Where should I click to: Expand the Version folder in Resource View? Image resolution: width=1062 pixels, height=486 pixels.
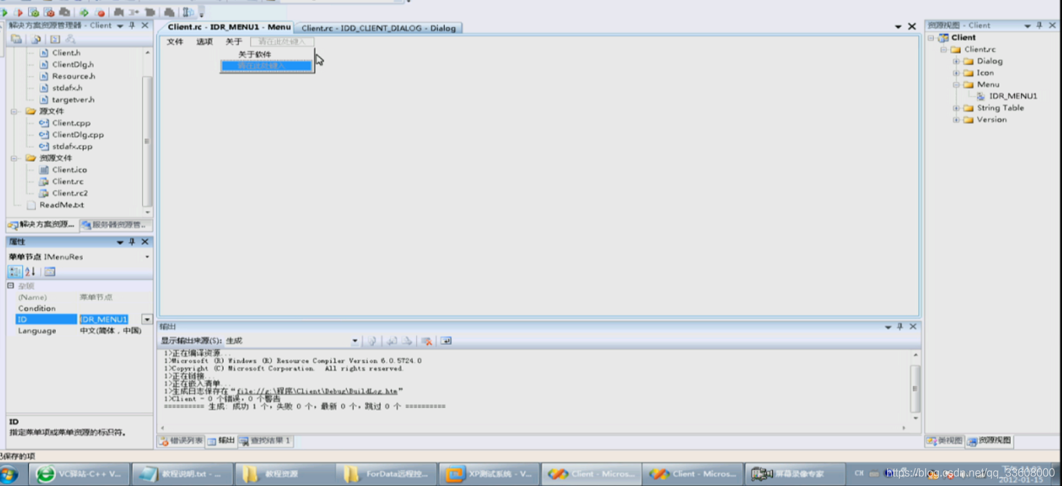pyautogui.click(x=956, y=120)
